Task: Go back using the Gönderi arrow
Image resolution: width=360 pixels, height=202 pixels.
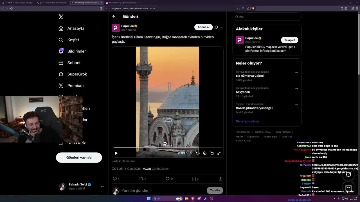Action: pos(114,17)
